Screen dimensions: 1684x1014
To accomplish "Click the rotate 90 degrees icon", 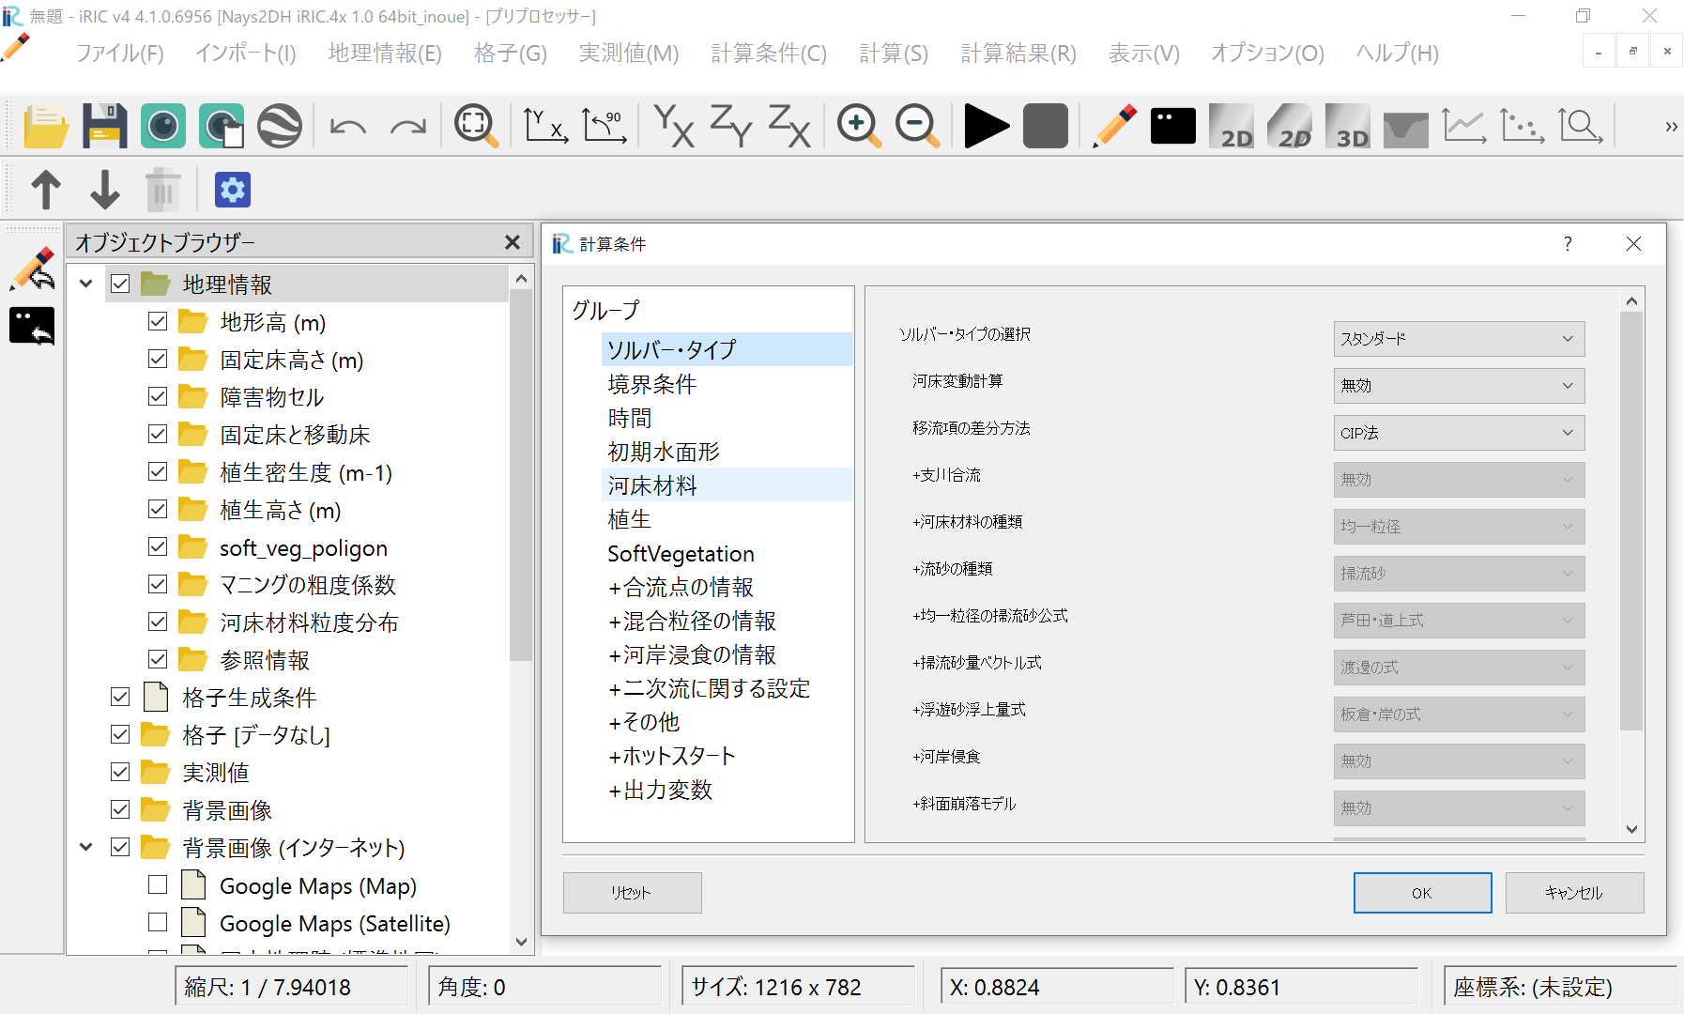I will (x=605, y=126).
